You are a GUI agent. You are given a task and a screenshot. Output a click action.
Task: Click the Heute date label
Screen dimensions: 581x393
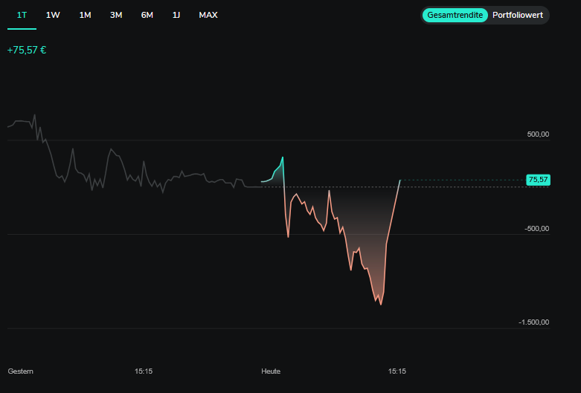pyautogui.click(x=271, y=371)
